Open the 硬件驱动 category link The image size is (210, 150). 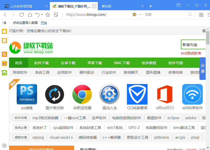point(87,72)
